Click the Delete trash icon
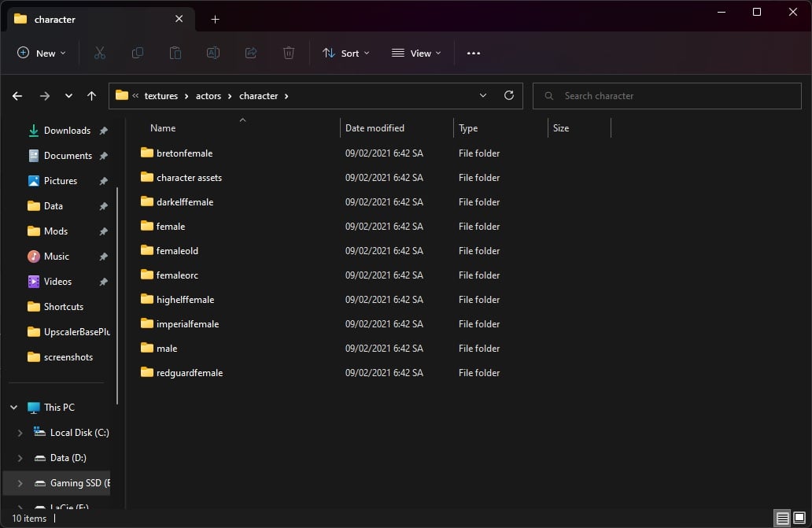The image size is (812, 528). click(289, 53)
